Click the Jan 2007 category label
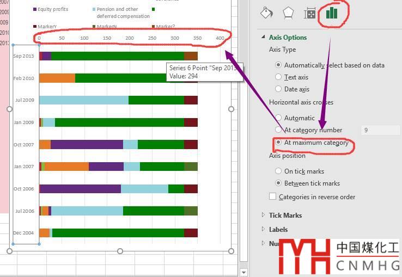The width and height of the screenshot is (402, 277). tap(24, 167)
